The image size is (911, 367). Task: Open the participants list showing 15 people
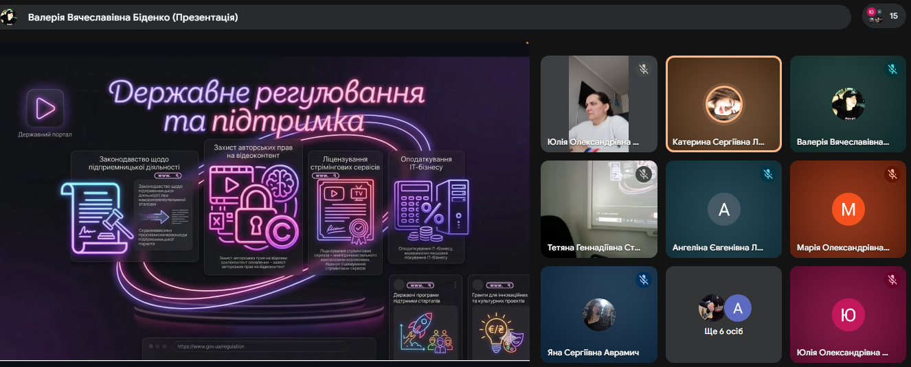[884, 16]
